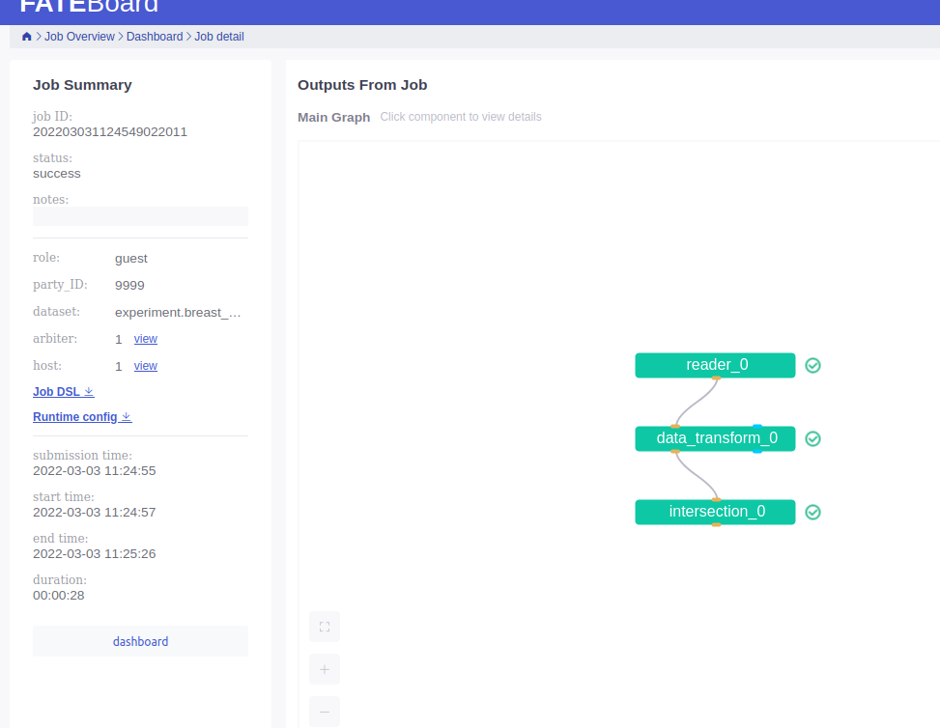This screenshot has height=728, width=940.
Task: Click the FATEBoard logo title
Action: [89, 6]
